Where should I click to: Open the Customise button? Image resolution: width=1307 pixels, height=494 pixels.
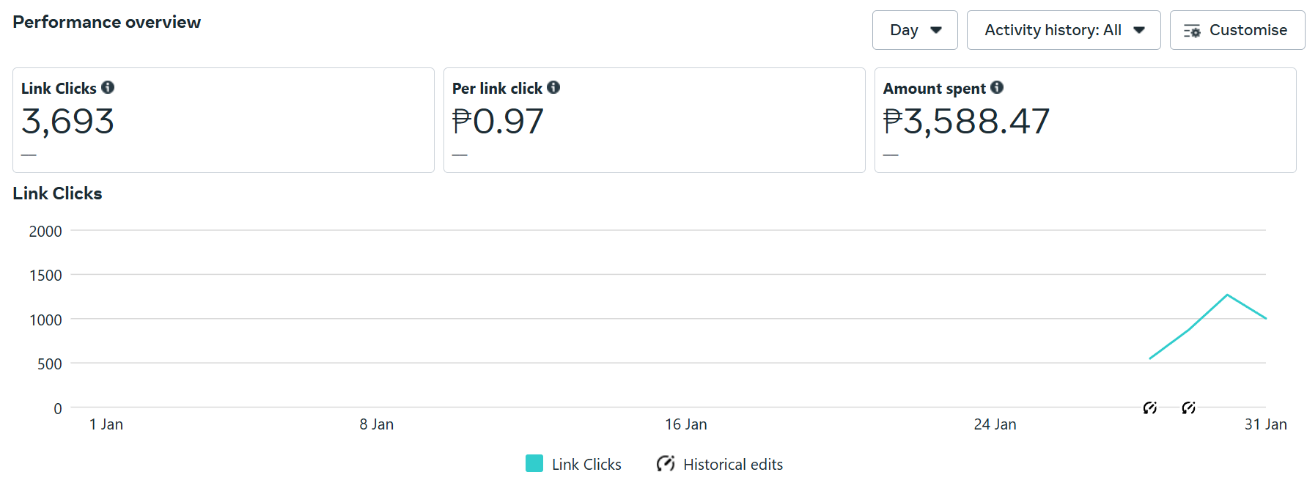(x=1237, y=30)
